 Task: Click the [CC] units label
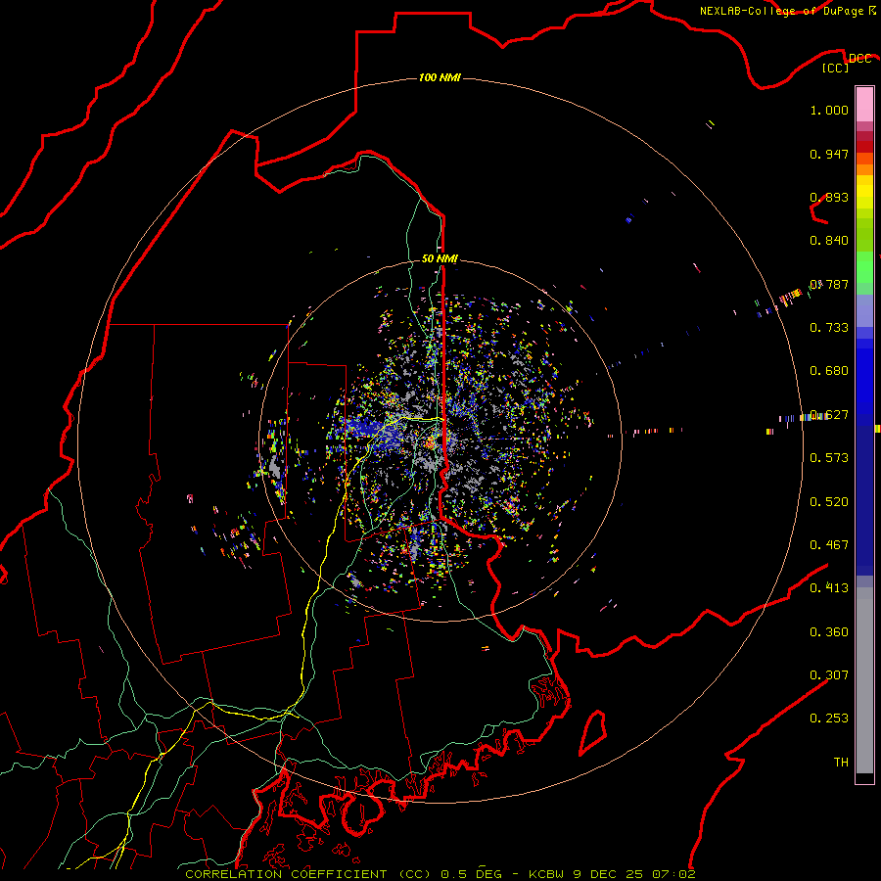[x=836, y=68]
